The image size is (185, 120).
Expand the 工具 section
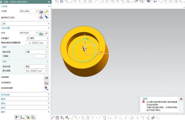pos(25,24)
